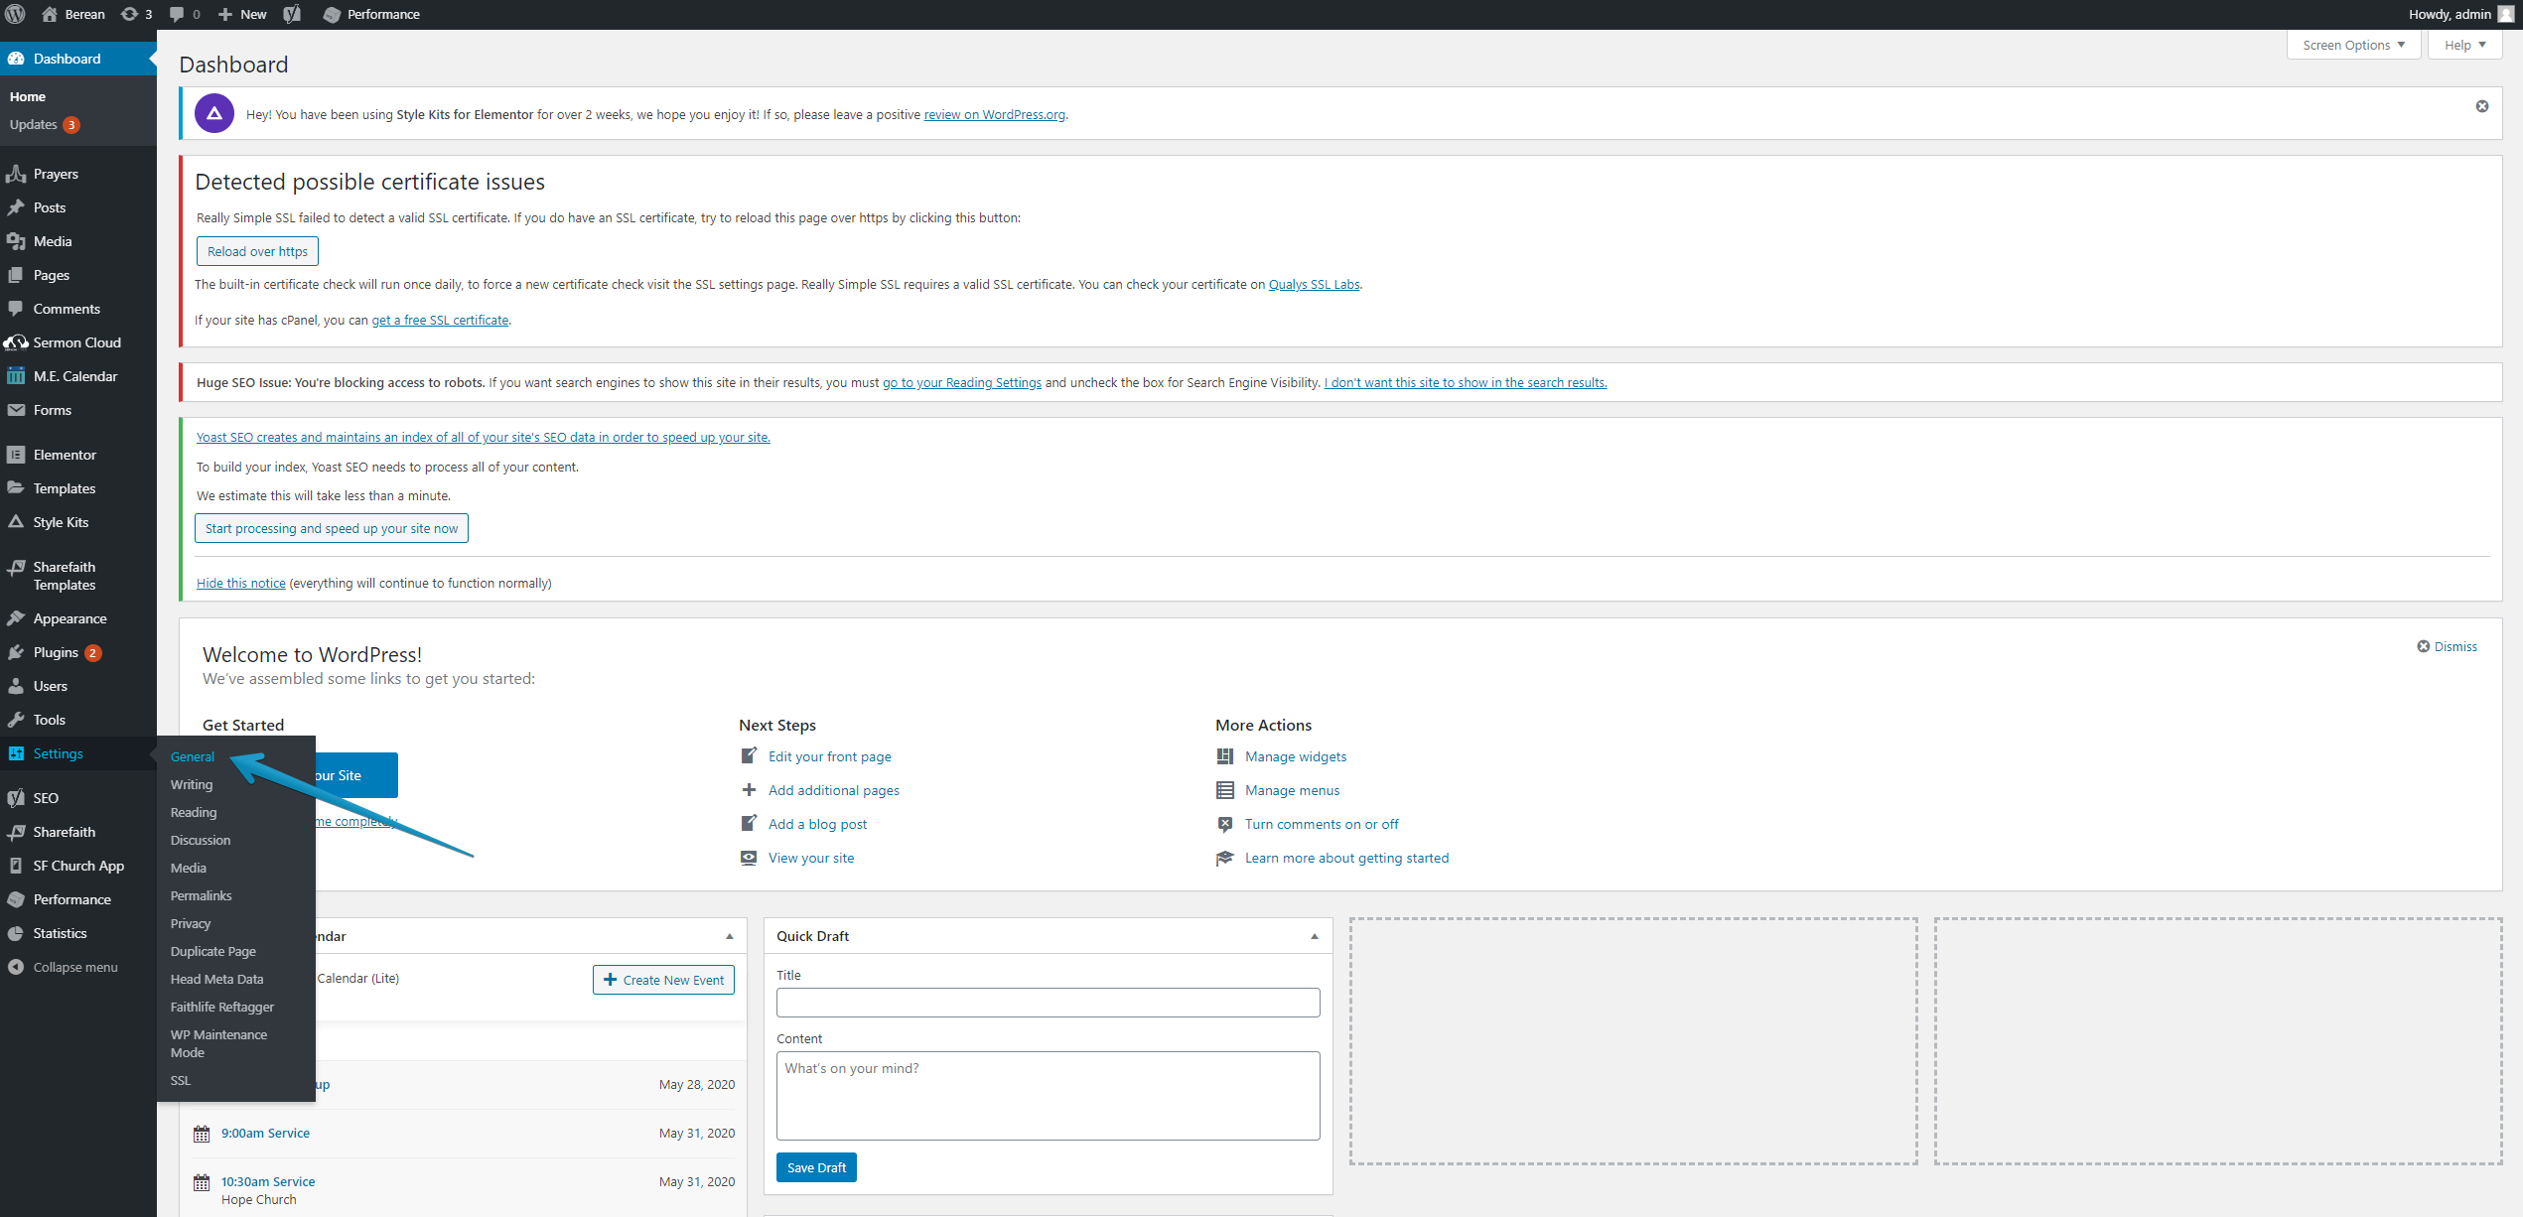
Task: Collapse the Quick Draft widget
Action: 1315,936
